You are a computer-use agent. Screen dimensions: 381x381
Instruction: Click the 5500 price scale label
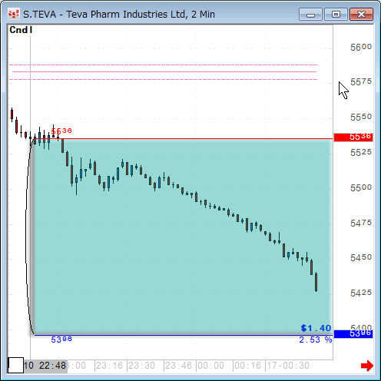pyautogui.click(x=361, y=187)
